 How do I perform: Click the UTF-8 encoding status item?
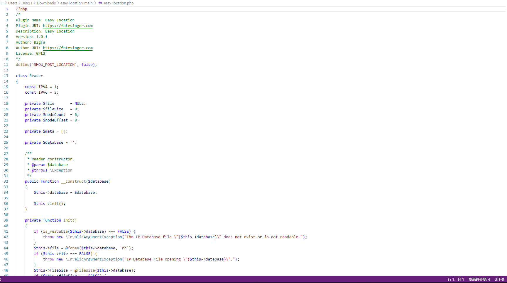[x=499, y=279]
